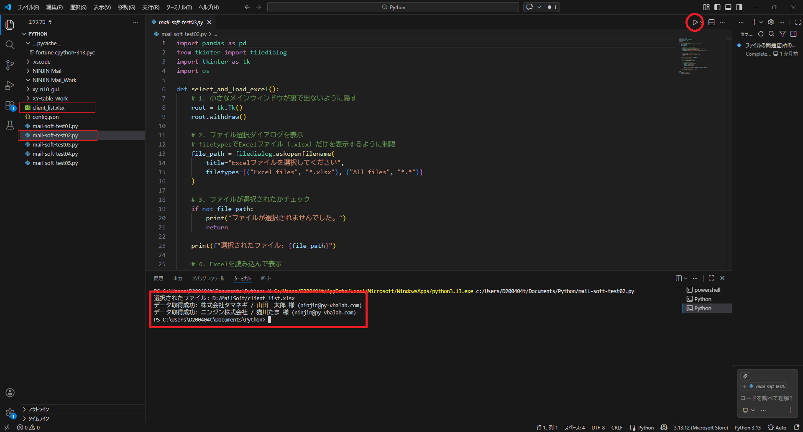803x432 pixels.
Task: Open the Search view in activity bar
Action: pos(10,45)
